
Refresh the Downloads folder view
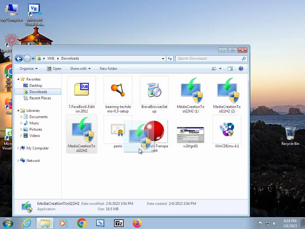coord(170,59)
